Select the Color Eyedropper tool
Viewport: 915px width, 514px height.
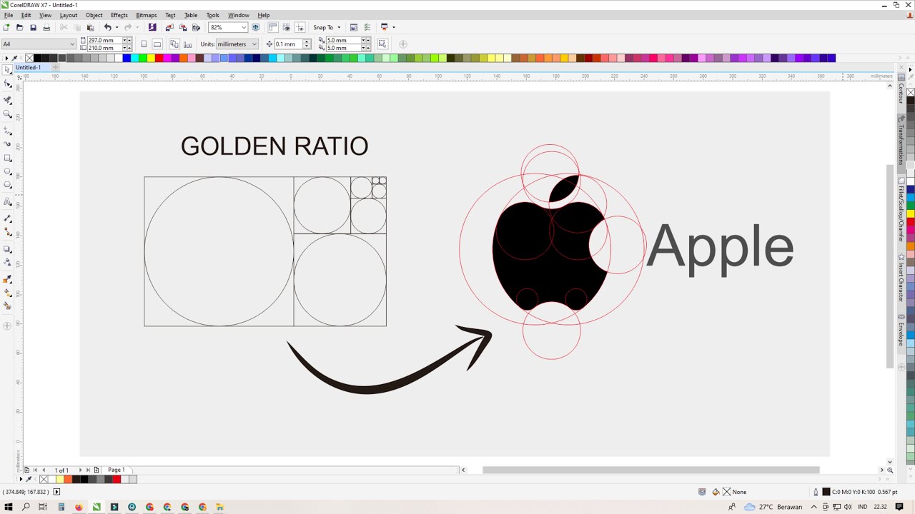click(8, 279)
